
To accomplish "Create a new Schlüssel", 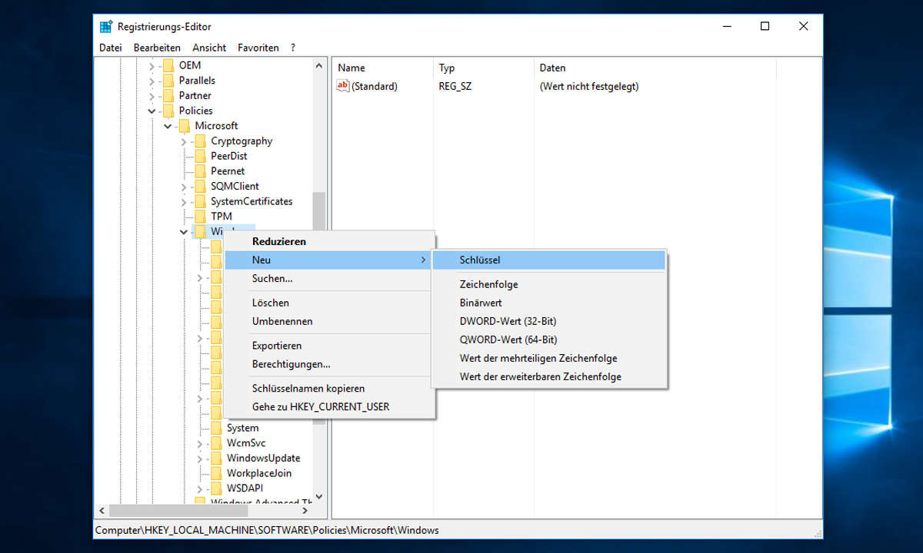I will [x=548, y=260].
